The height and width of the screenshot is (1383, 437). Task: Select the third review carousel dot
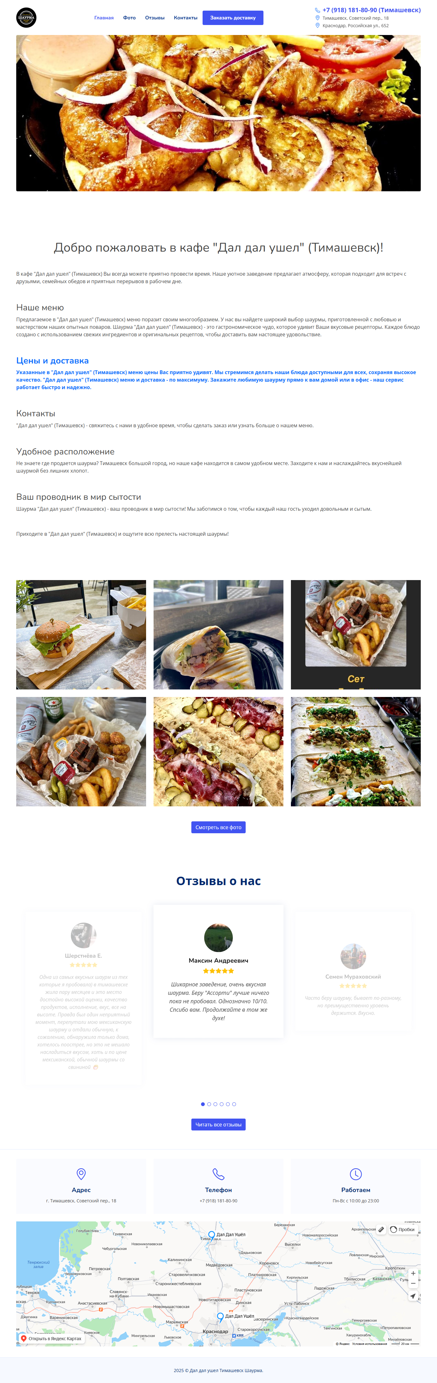pyautogui.click(x=216, y=1104)
